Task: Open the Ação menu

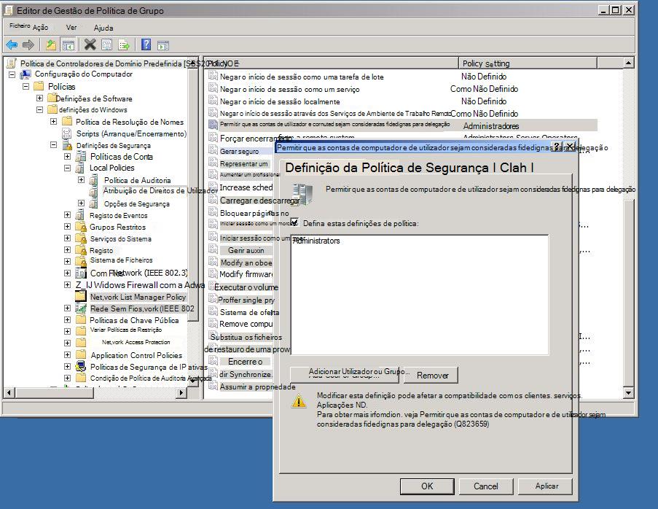Action: [x=40, y=27]
